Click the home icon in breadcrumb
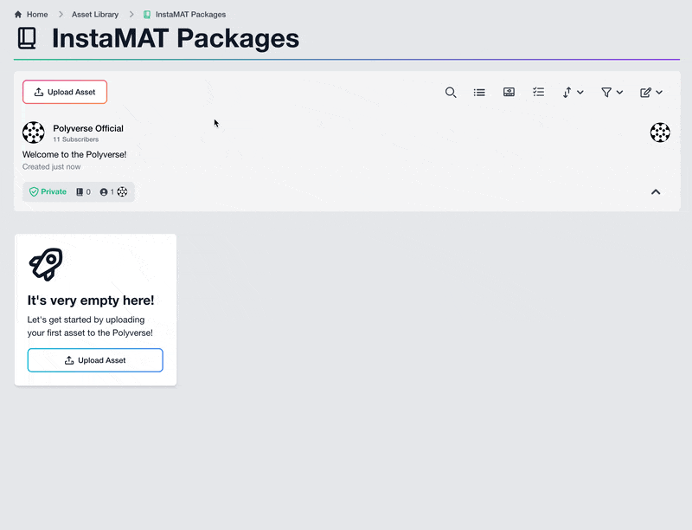692x530 pixels. [x=18, y=15]
